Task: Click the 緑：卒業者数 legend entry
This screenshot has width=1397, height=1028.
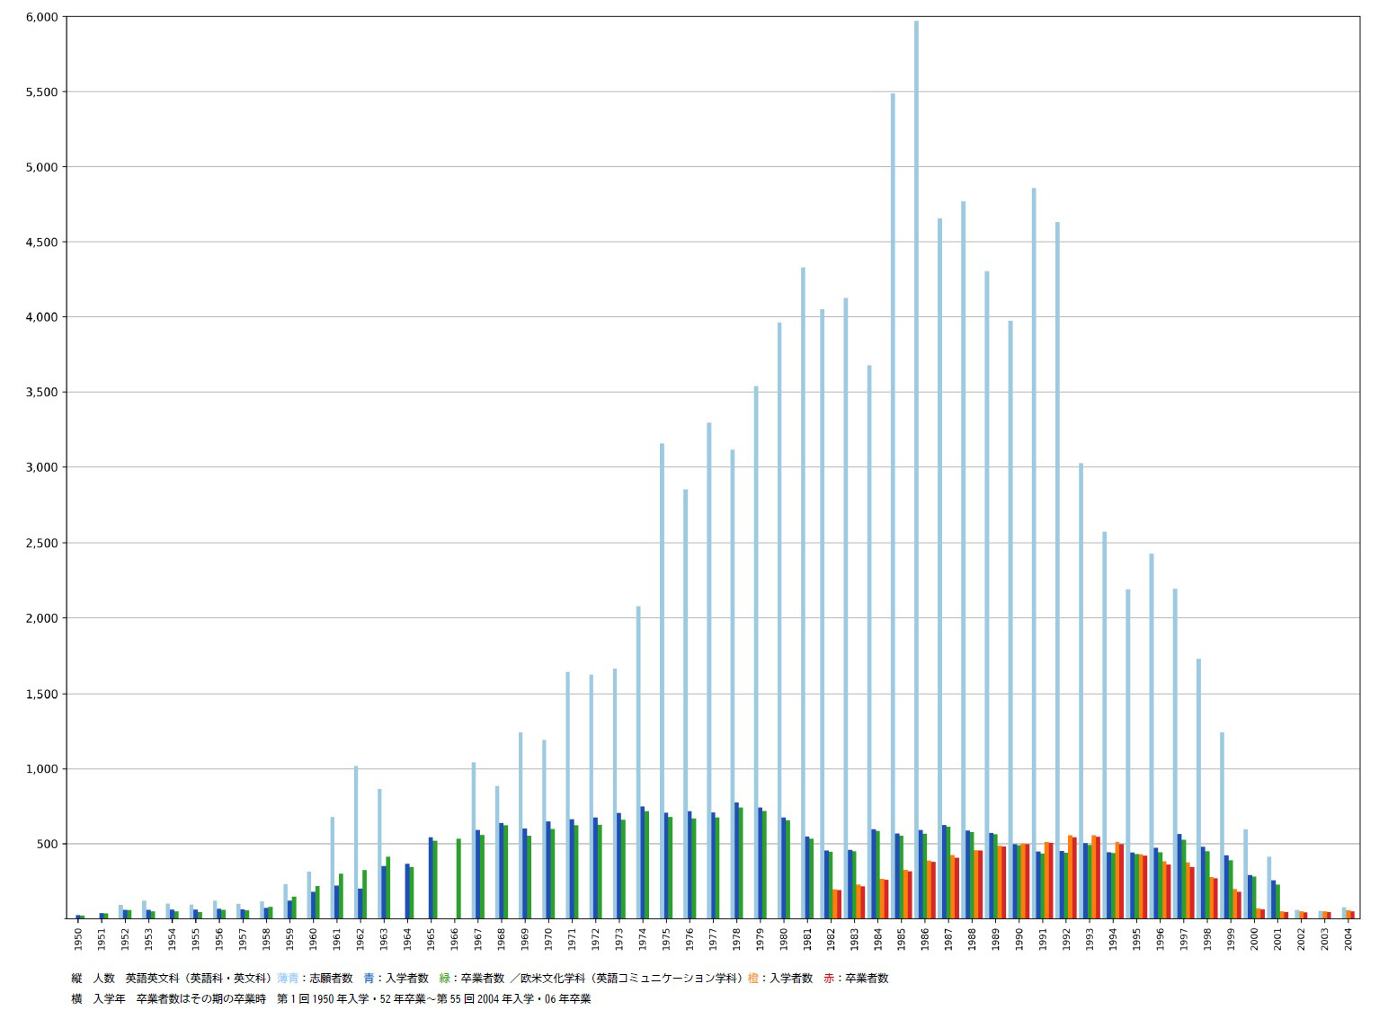Action: 471,979
